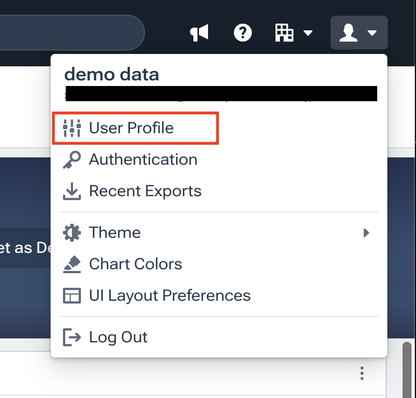416x398 pixels.
Task: Click the UI Layout Preferences icon
Action: click(72, 296)
